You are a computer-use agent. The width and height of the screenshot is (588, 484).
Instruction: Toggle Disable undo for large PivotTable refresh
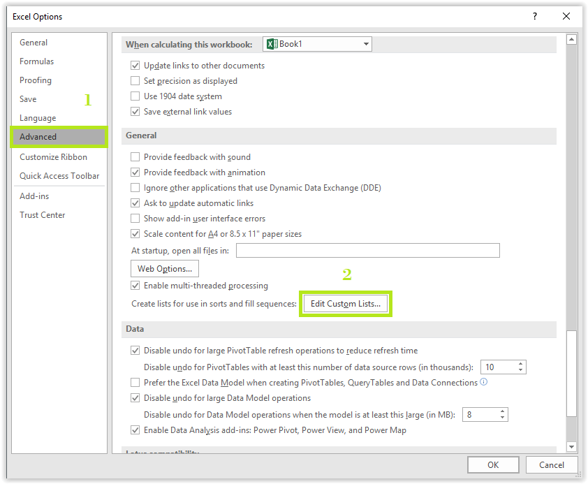click(135, 351)
